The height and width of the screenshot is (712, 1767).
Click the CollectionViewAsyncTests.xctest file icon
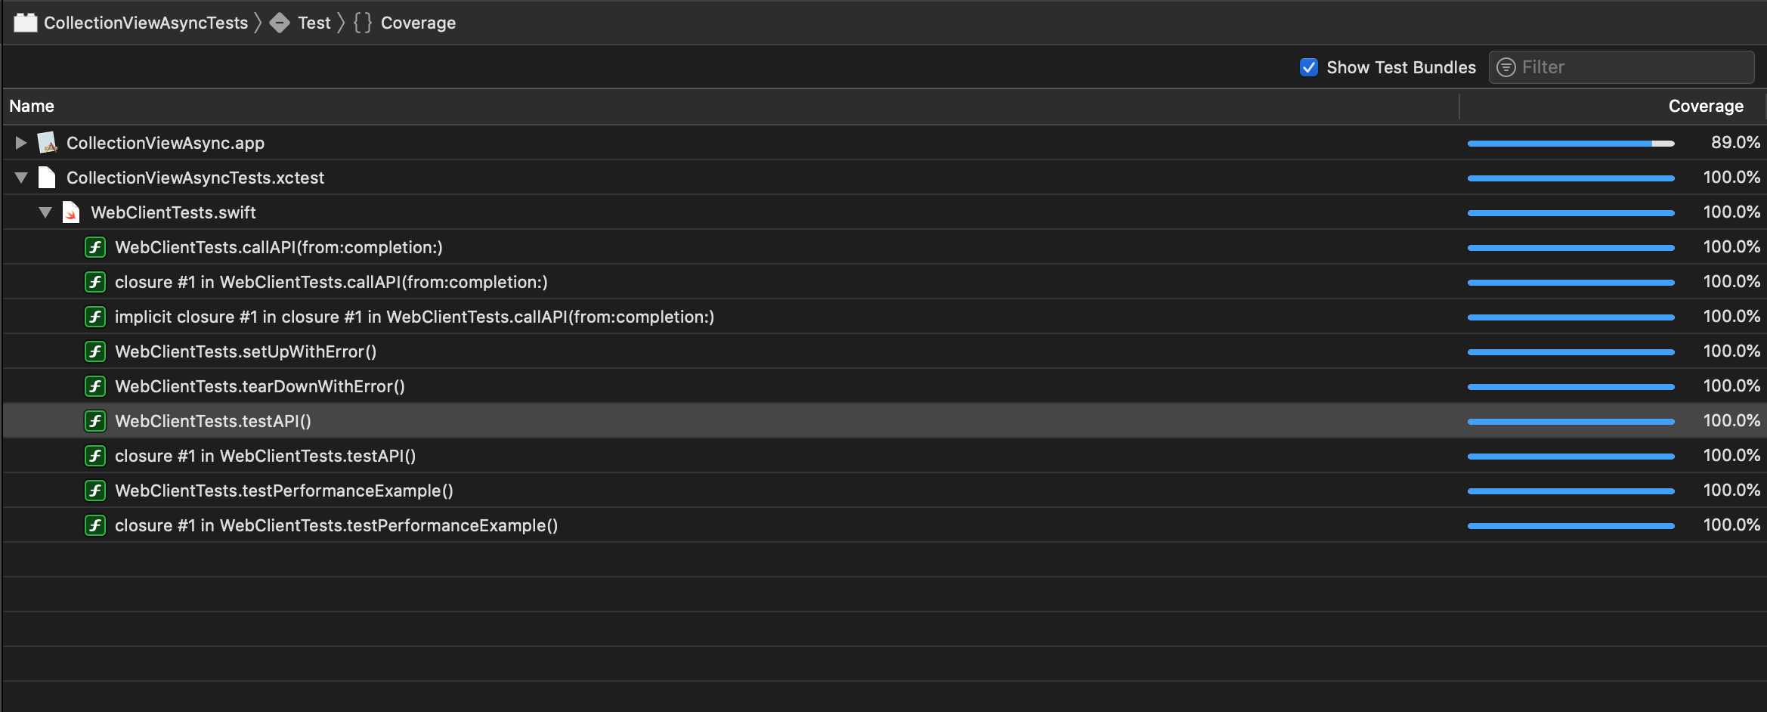tap(47, 177)
